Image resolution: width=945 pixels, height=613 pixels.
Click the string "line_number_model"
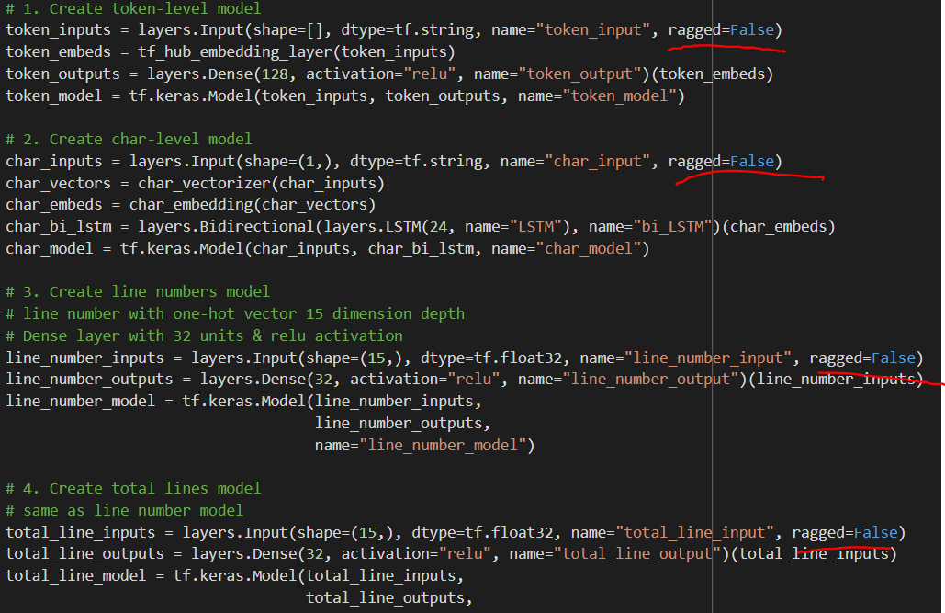pyautogui.click(x=443, y=445)
